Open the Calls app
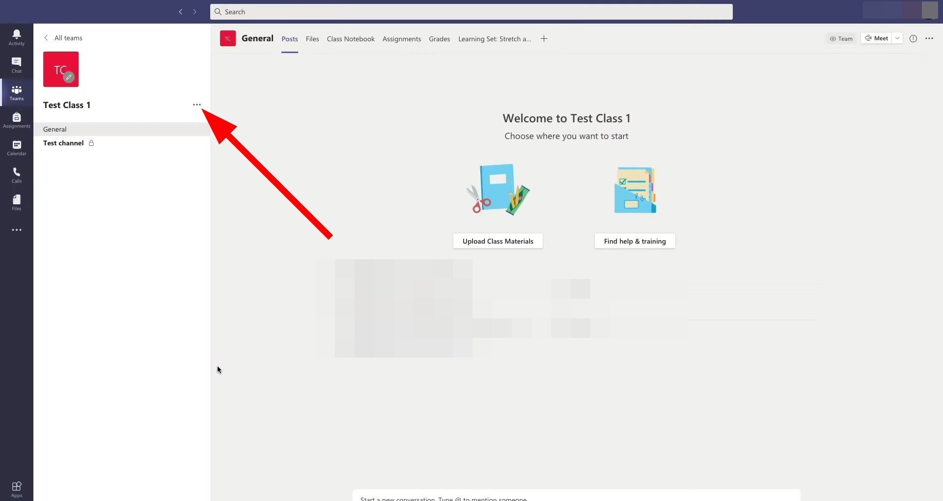 [x=17, y=175]
